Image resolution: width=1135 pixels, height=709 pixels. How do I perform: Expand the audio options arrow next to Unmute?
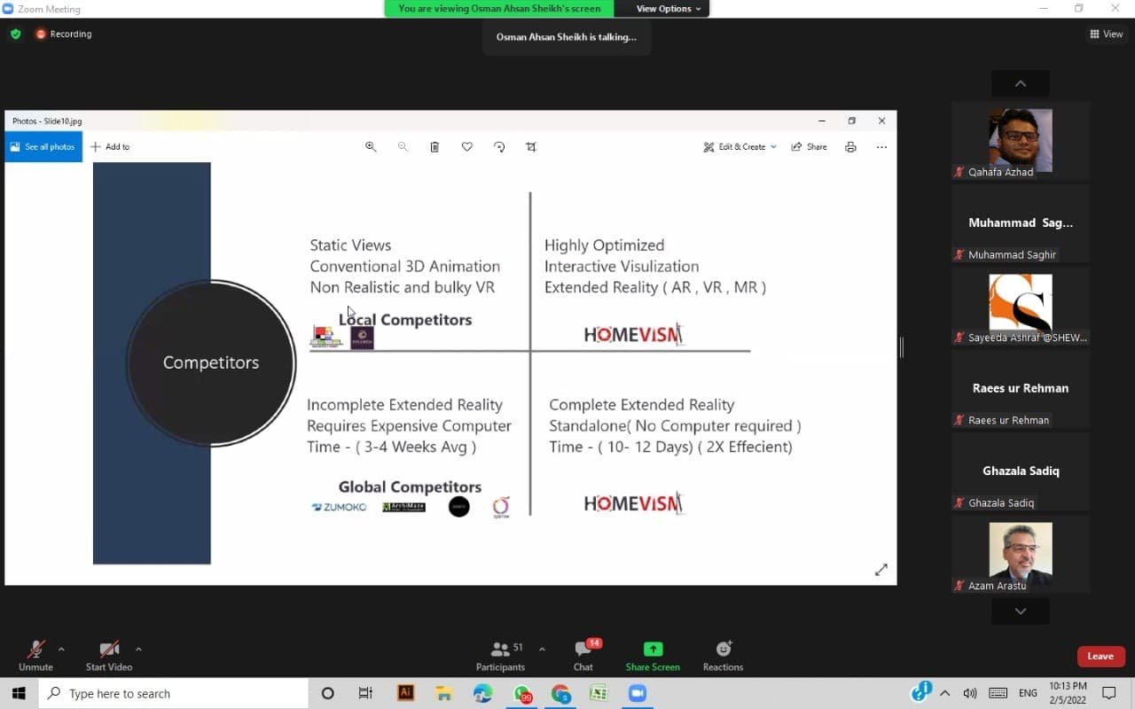click(61, 649)
